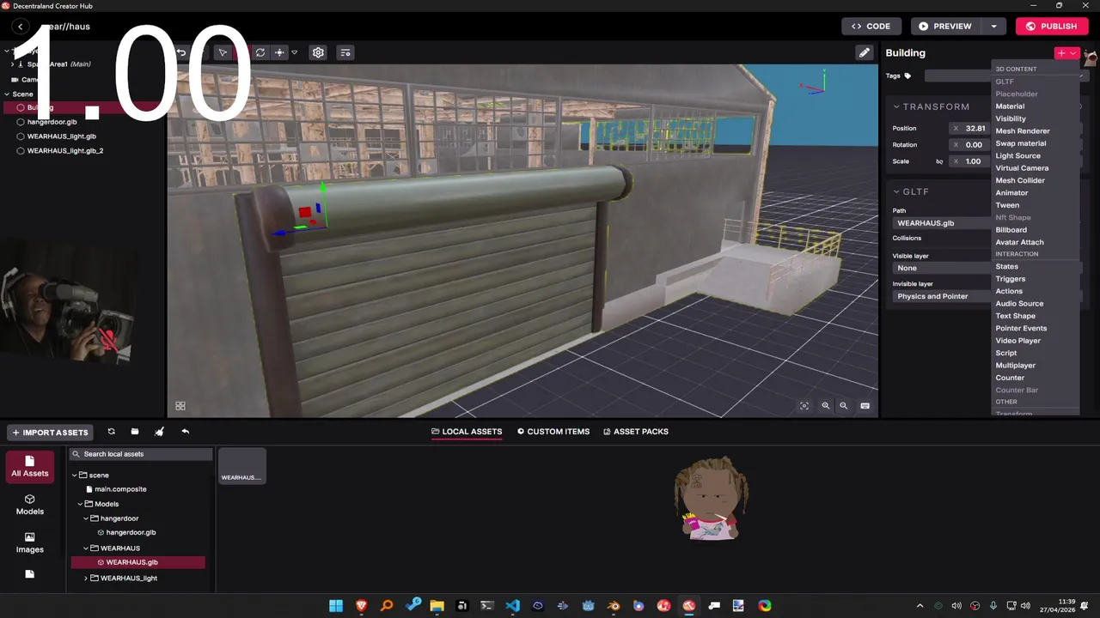Click the viewport layout grid icon

pyautogui.click(x=180, y=406)
